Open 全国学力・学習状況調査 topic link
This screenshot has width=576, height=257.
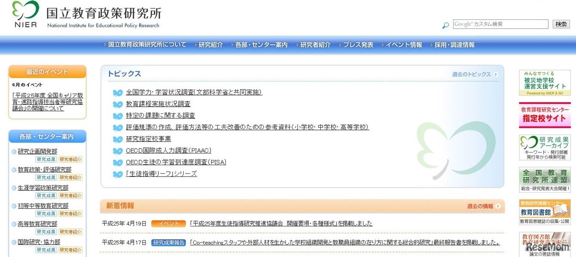click(x=194, y=92)
